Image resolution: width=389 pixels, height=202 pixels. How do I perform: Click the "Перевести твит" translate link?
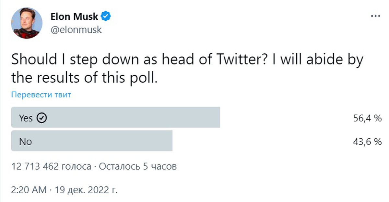pyautogui.click(x=41, y=95)
